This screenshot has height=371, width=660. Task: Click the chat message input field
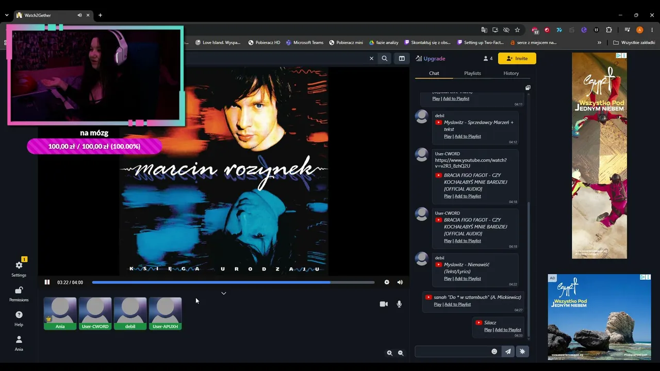tap(452, 351)
